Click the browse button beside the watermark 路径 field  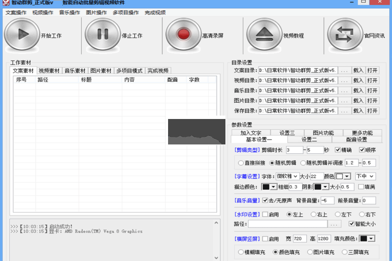coord(334,224)
